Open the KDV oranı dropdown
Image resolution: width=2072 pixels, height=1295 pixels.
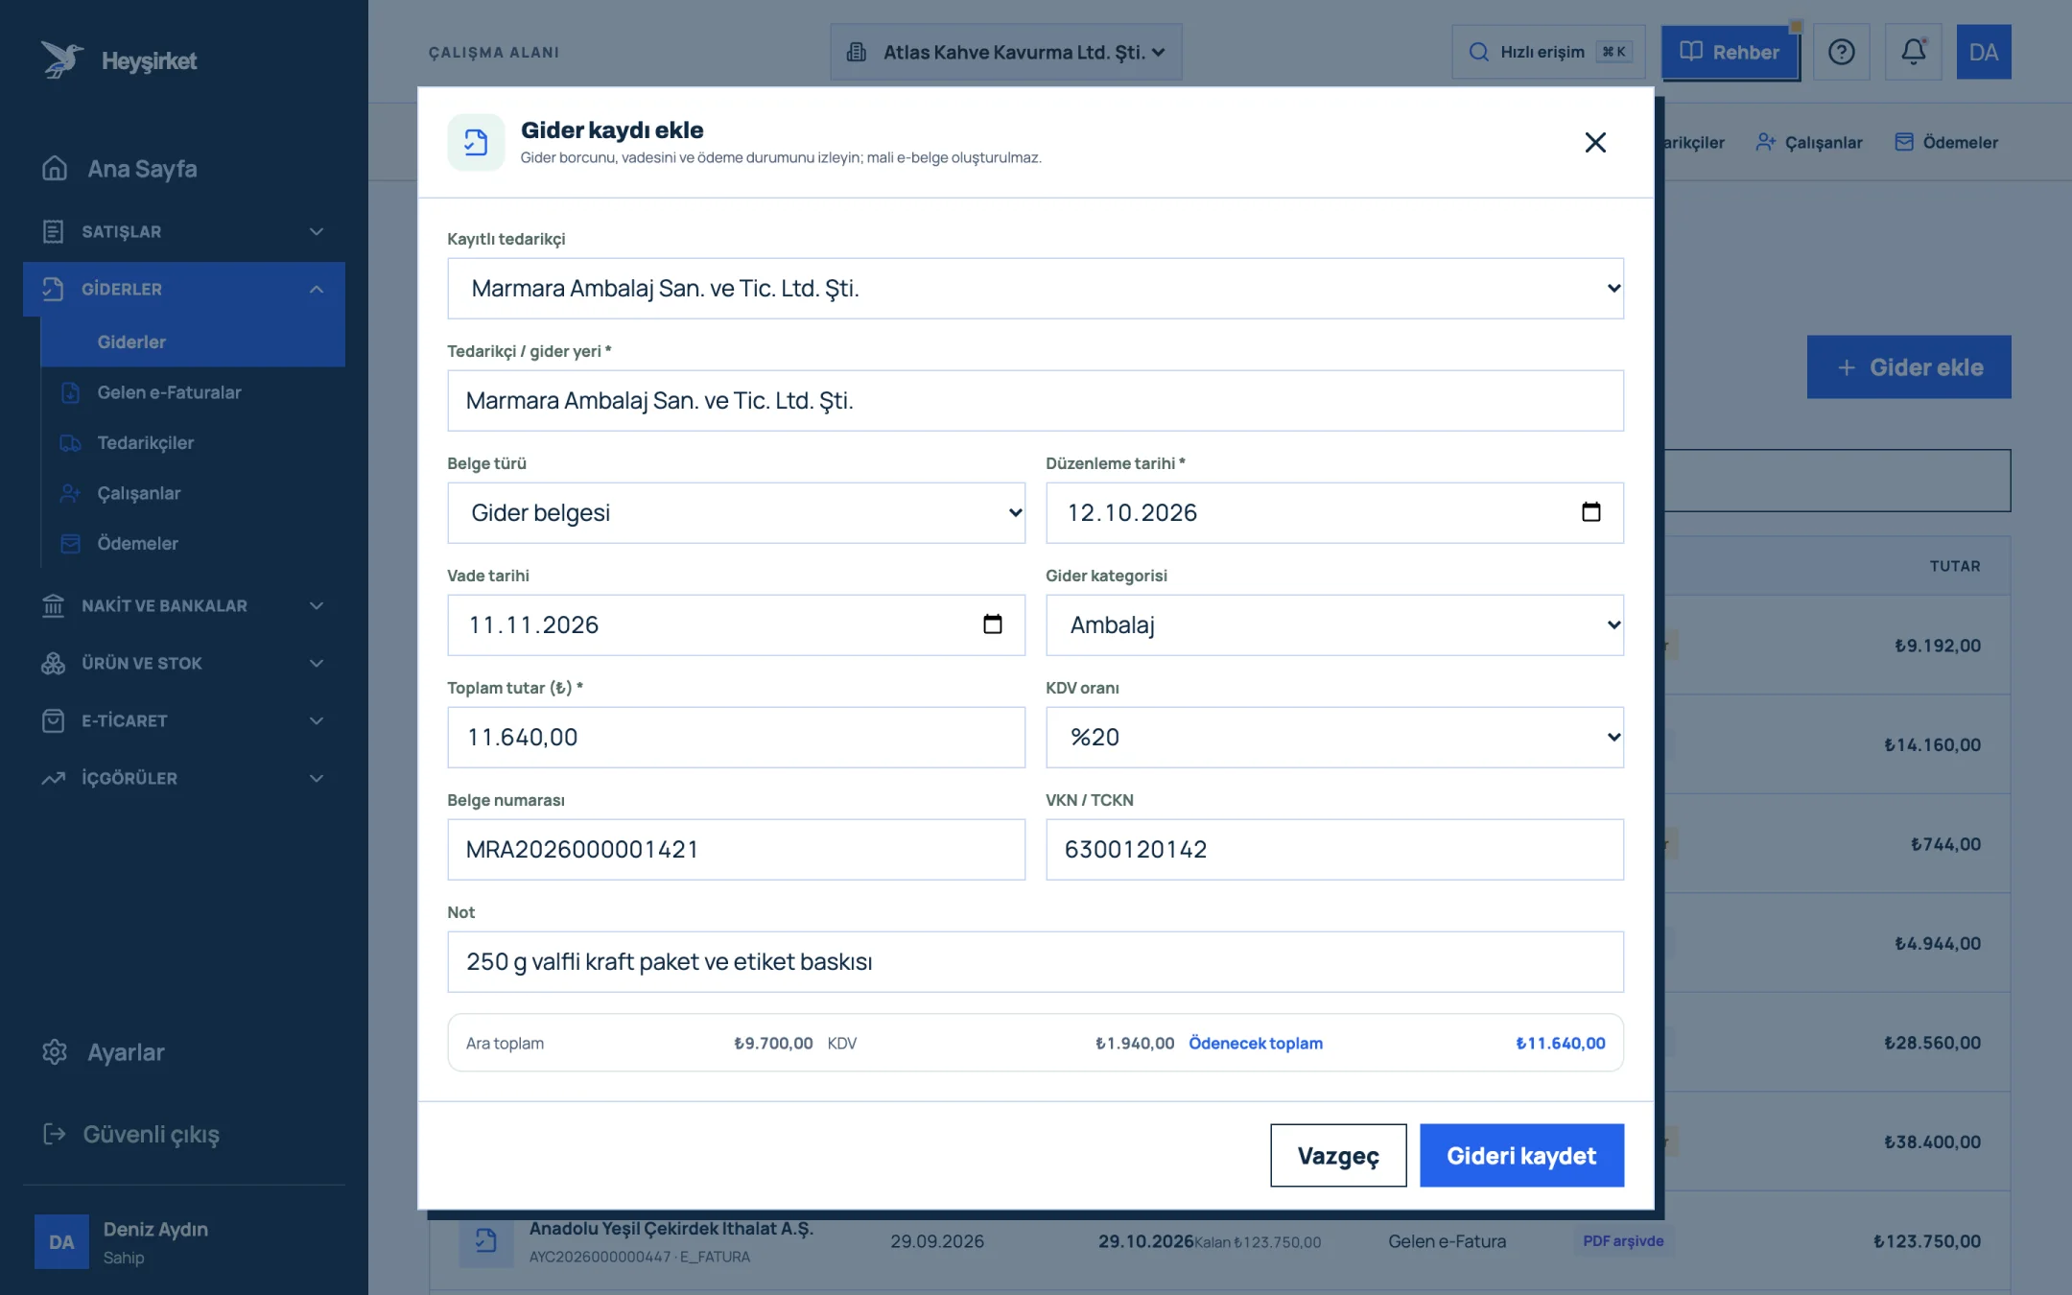1334,738
